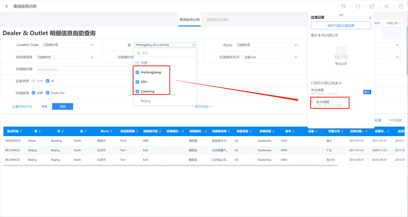This screenshot has height=217, width=408.
Task: Select the 东北地区 saved filter record
Action: click(323, 102)
